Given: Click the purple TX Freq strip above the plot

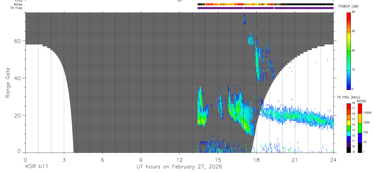Looking at the screenshot, I should 265,8.
